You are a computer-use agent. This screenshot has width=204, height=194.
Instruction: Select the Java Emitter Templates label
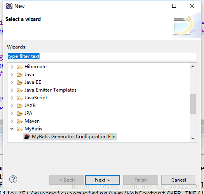point(51,90)
